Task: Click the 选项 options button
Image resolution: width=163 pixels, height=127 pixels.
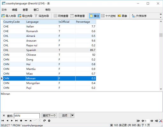Action: click(x=65, y=115)
